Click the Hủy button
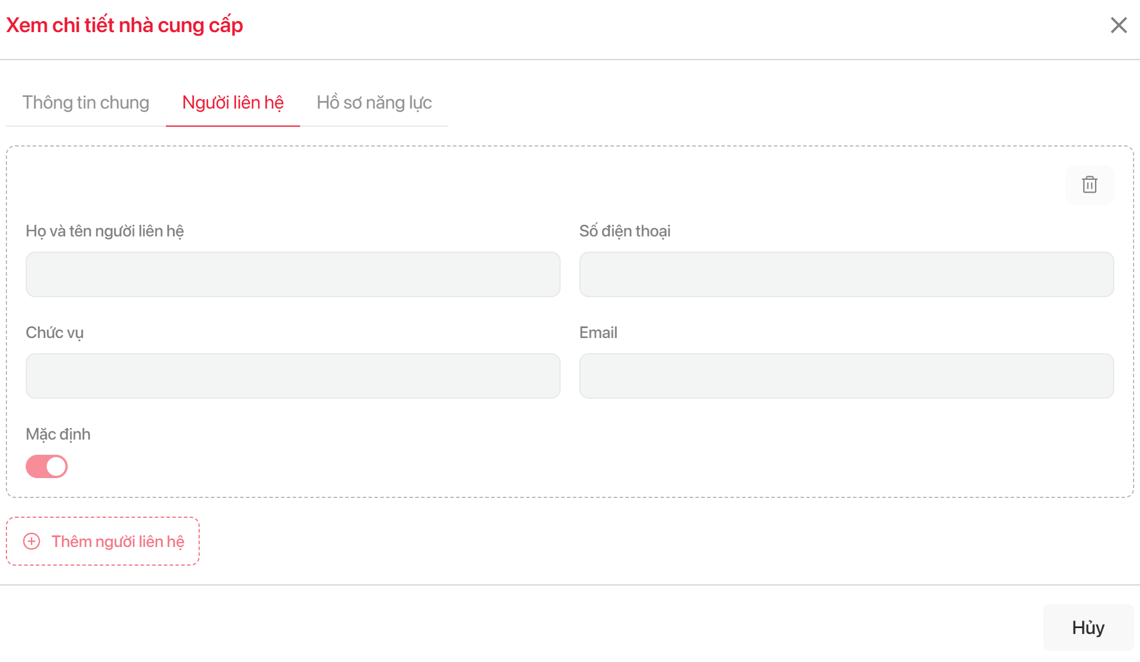The width and height of the screenshot is (1140, 662). click(x=1088, y=628)
